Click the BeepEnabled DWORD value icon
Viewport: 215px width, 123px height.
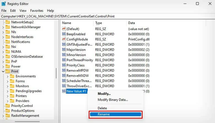coord(64,34)
